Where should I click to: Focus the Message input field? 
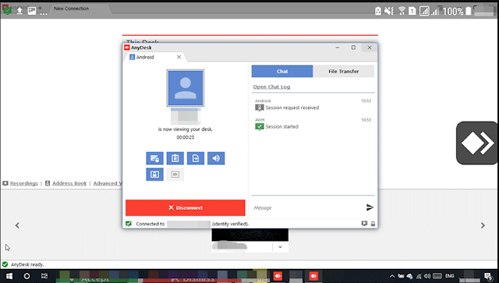(x=307, y=207)
